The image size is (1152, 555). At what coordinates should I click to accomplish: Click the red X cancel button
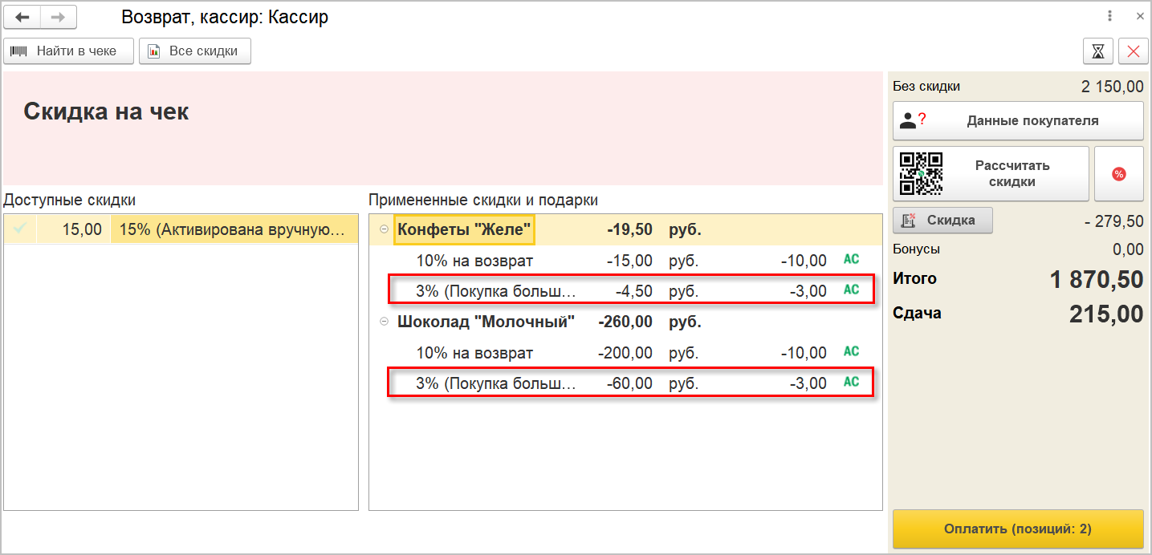[x=1134, y=51]
